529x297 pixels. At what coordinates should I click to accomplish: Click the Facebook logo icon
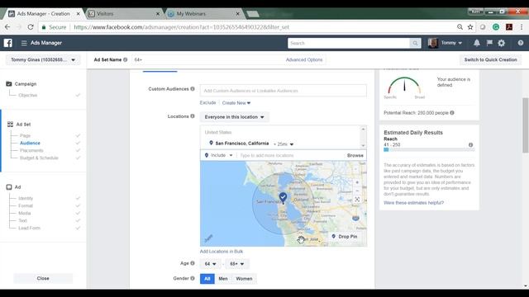(8, 43)
